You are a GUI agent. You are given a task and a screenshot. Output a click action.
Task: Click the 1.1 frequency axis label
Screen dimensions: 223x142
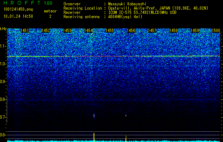click(x=3, y=46)
